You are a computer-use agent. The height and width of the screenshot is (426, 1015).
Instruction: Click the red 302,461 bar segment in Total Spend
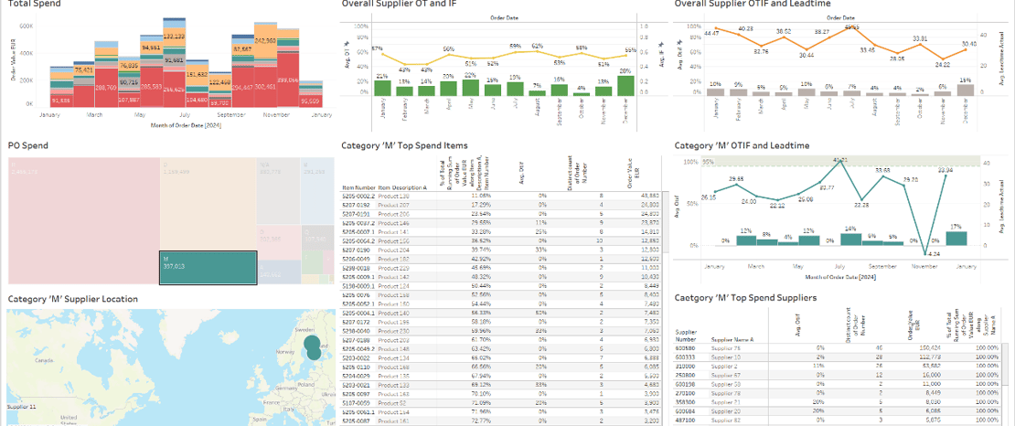264,86
